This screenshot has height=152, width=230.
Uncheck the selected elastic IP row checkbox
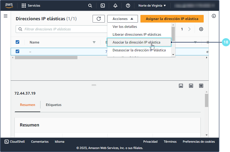17,51
